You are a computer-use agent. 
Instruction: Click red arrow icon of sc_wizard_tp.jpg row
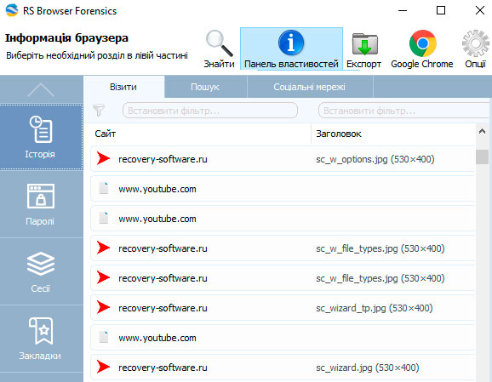coord(103,307)
